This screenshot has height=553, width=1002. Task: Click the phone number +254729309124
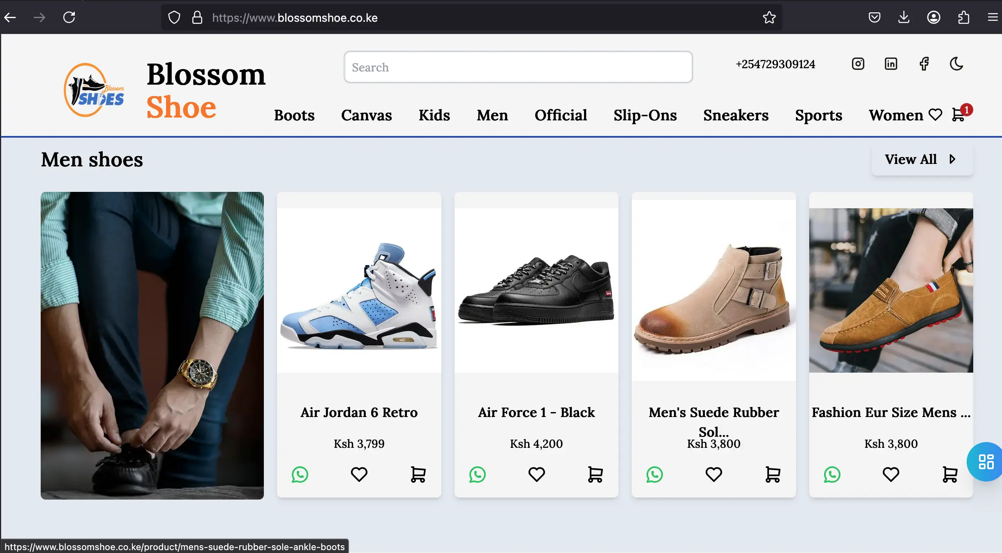775,64
